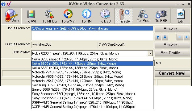This screenshot has height=111, width=192.
Task: Select the Nokia 6620 profile entry
Action: (92, 64)
